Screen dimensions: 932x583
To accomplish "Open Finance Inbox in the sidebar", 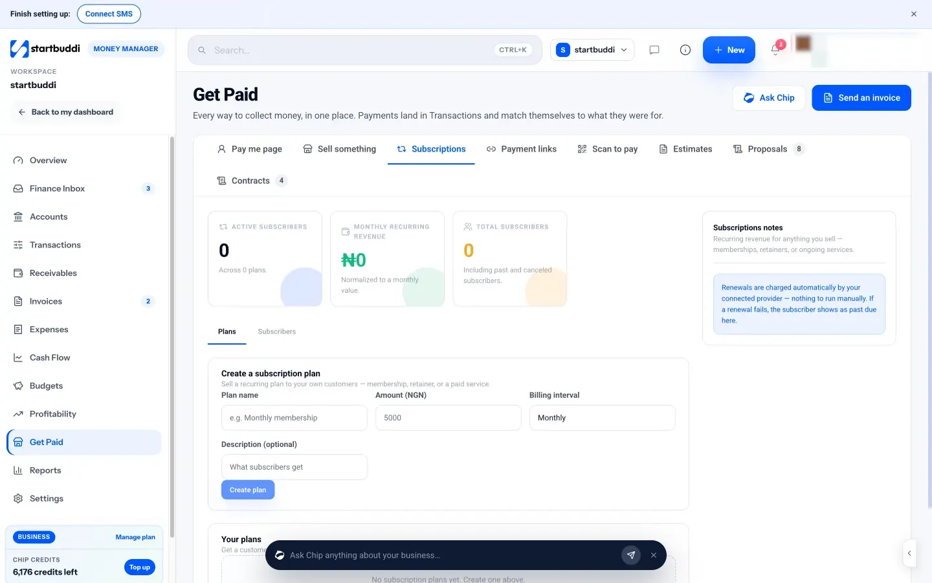I will pyautogui.click(x=84, y=189).
